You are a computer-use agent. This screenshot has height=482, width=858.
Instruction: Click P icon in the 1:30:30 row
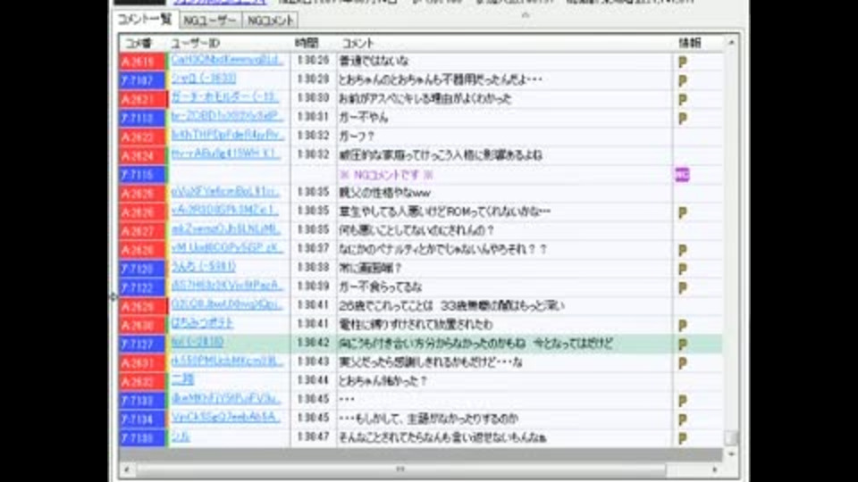682,99
